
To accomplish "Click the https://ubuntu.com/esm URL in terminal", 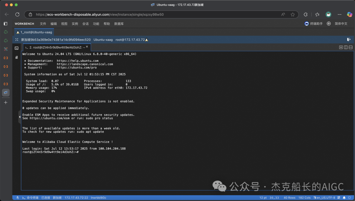I will click(50, 118).
